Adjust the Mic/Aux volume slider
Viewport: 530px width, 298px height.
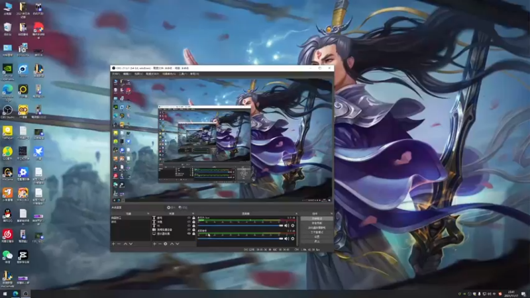240,225
